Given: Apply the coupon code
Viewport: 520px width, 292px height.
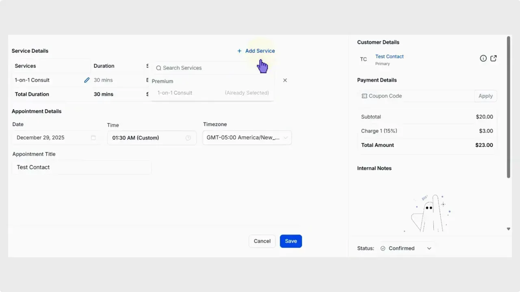Looking at the screenshot, I should click(485, 96).
